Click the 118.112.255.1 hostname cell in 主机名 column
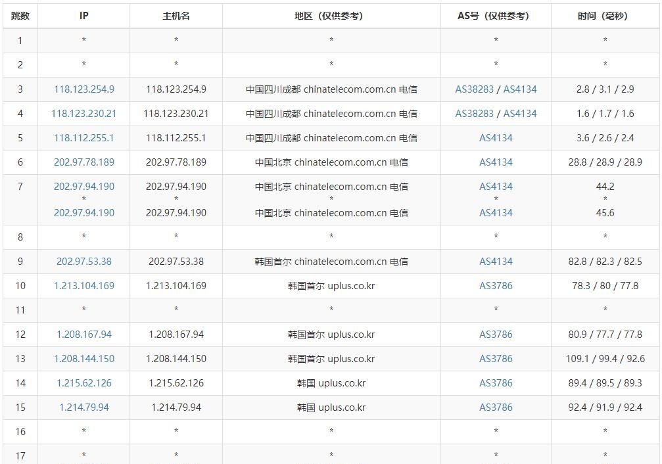 (176, 138)
